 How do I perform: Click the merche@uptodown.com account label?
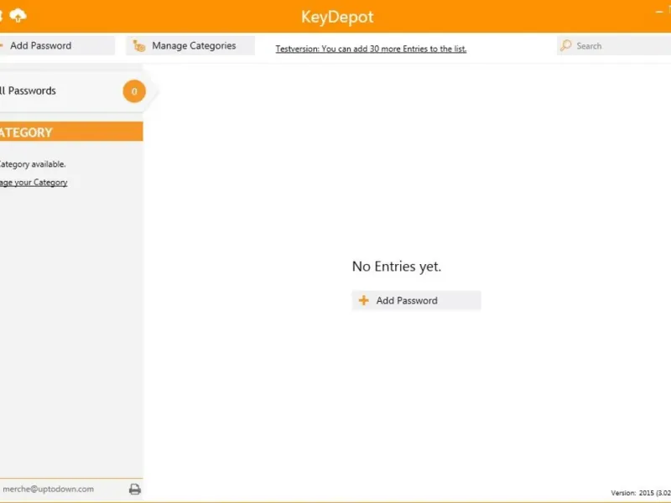[x=48, y=489]
